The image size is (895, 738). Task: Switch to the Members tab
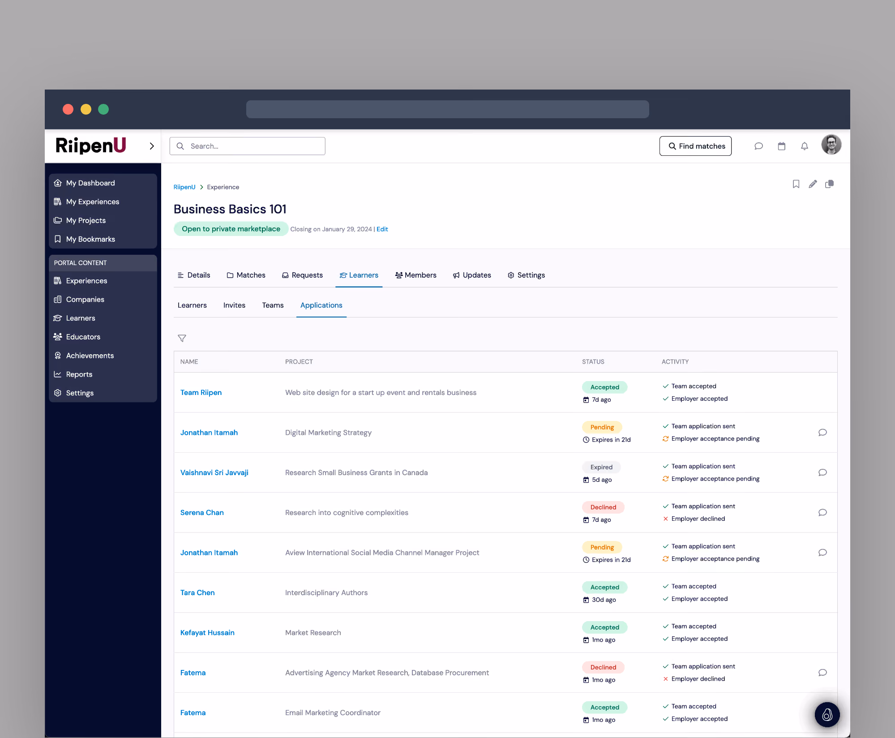(415, 275)
